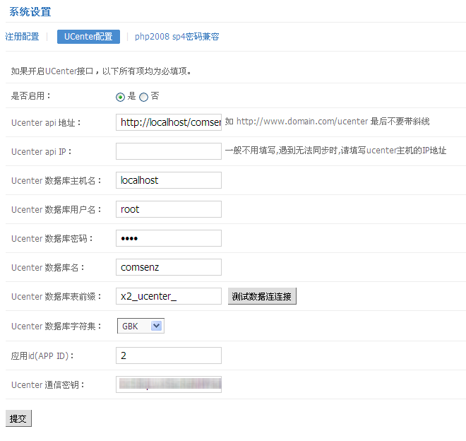The image size is (466, 441).
Task: Expand the 数据库字符集 GBK dropdown
Action: coord(141,326)
